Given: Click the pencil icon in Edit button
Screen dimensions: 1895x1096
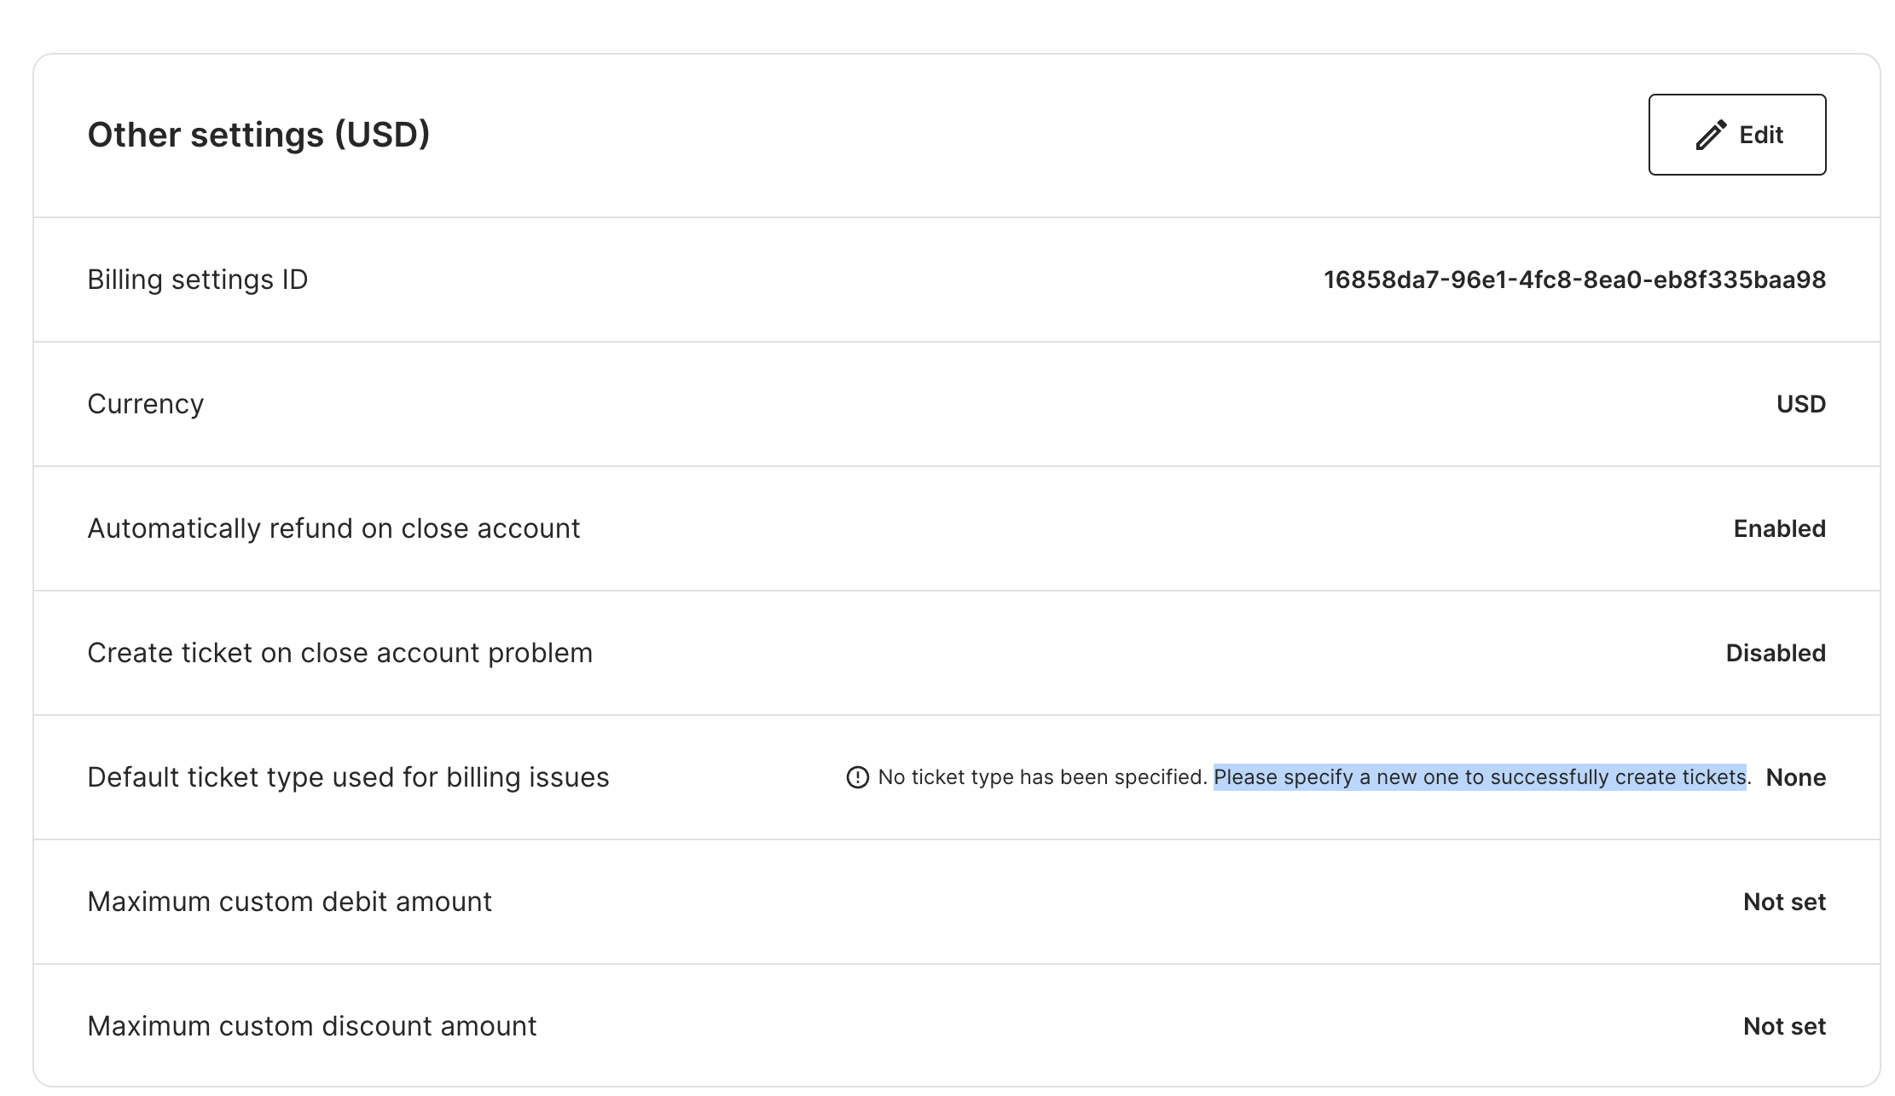Looking at the screenshot, I should point(1711,135).
